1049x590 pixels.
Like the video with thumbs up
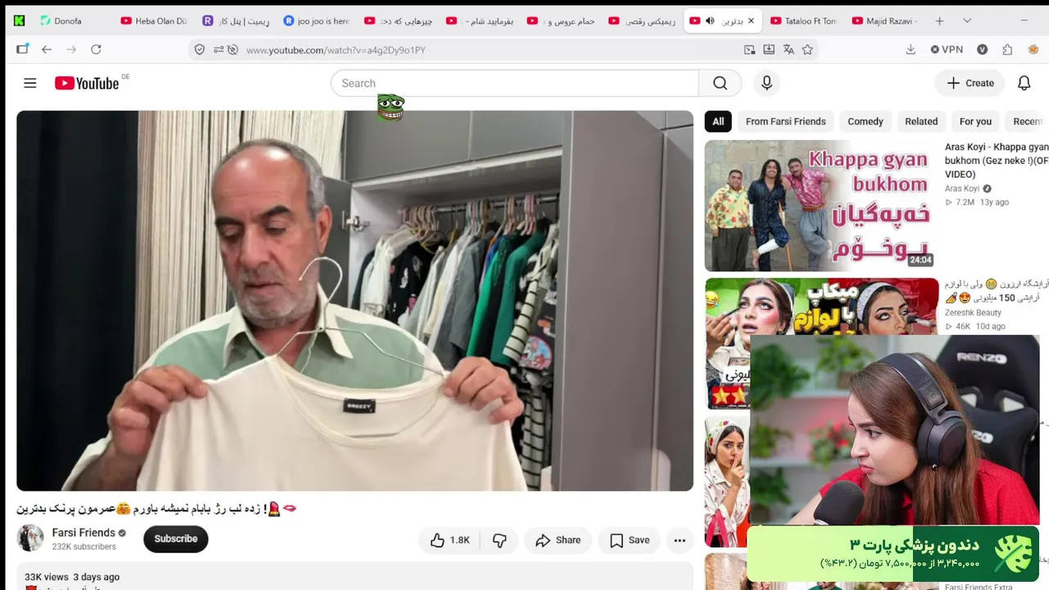449,540
